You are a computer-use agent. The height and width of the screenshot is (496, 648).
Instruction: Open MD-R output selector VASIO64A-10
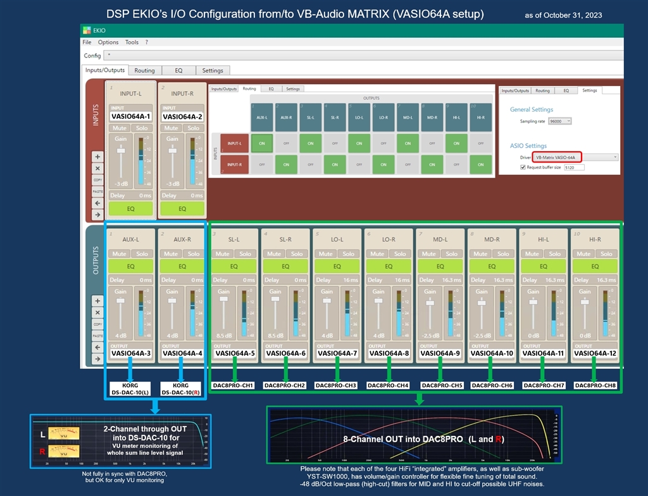pyautogui.click(x=492, y=353)
